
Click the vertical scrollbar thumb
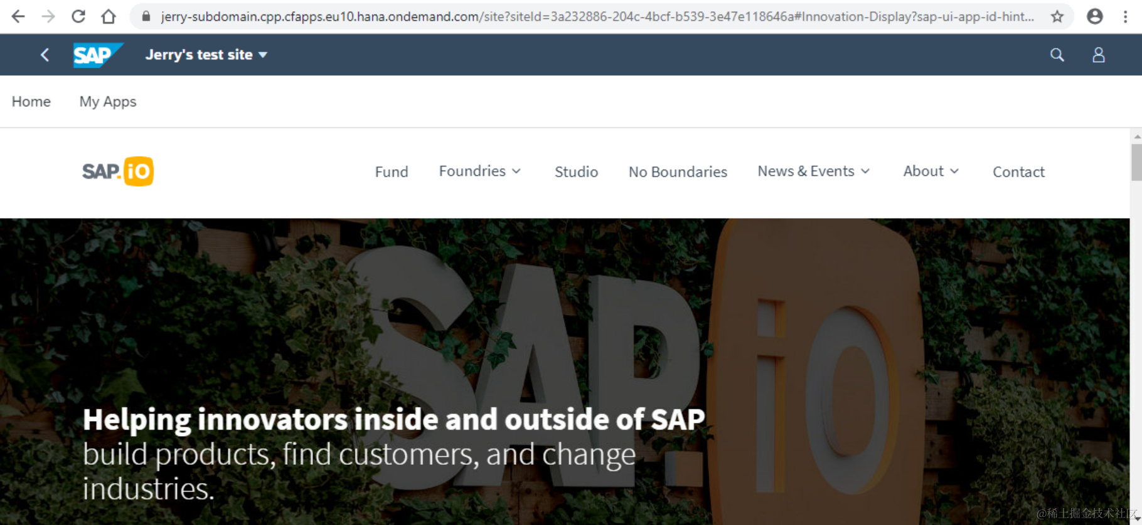(x=1136, y=162)
